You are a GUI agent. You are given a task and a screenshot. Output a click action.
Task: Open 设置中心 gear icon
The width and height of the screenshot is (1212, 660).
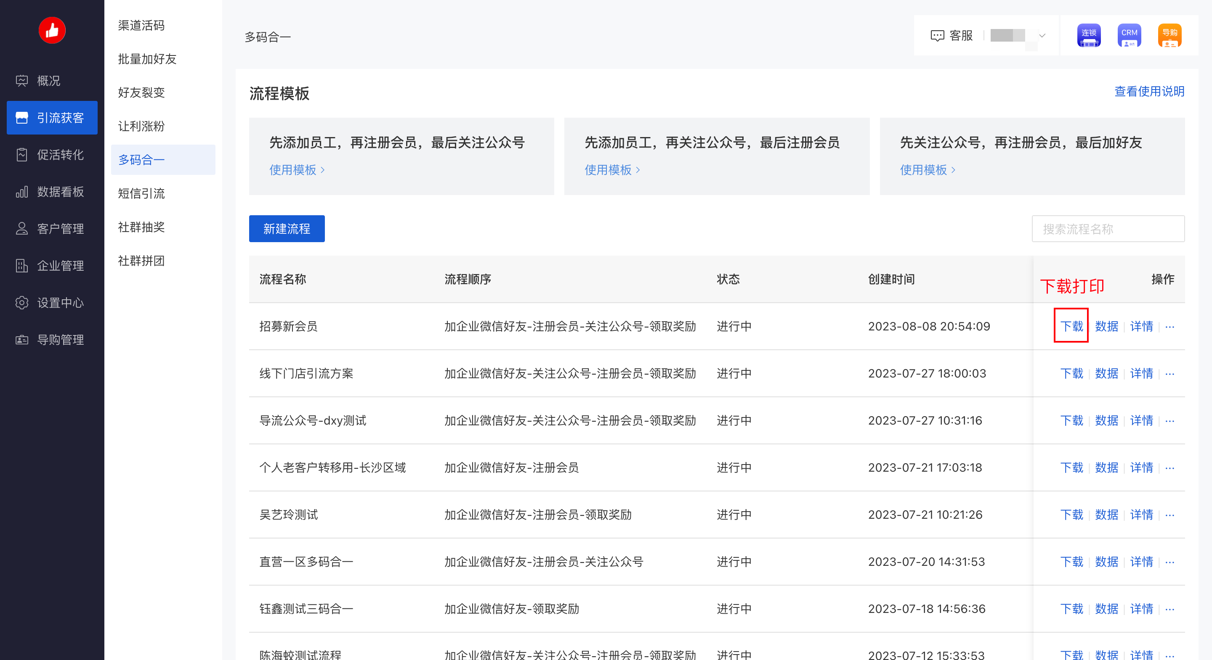coord(21,303)
